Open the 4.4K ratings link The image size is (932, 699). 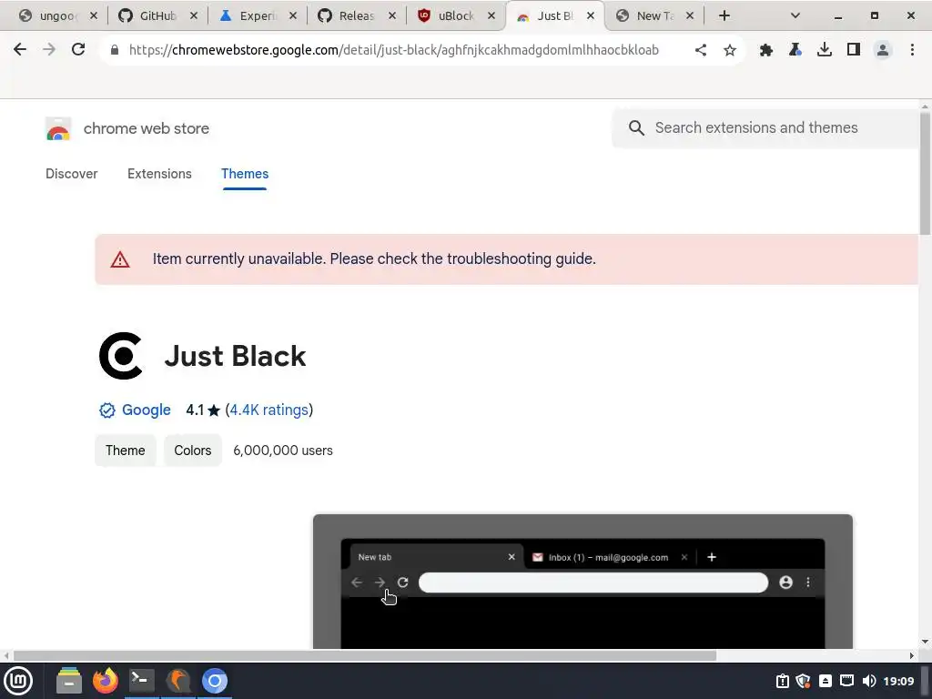point(268,410)
